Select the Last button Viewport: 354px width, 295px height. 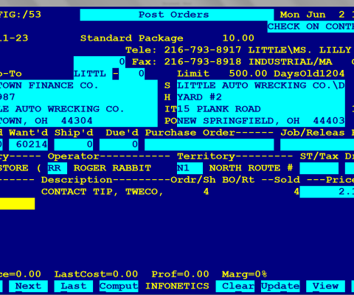[x=74, y=286]
